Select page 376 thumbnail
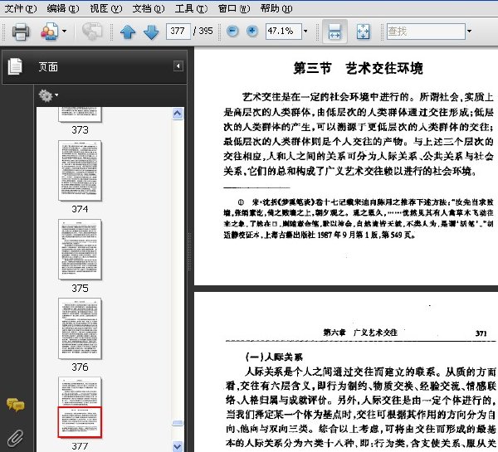 click(80, 328)
